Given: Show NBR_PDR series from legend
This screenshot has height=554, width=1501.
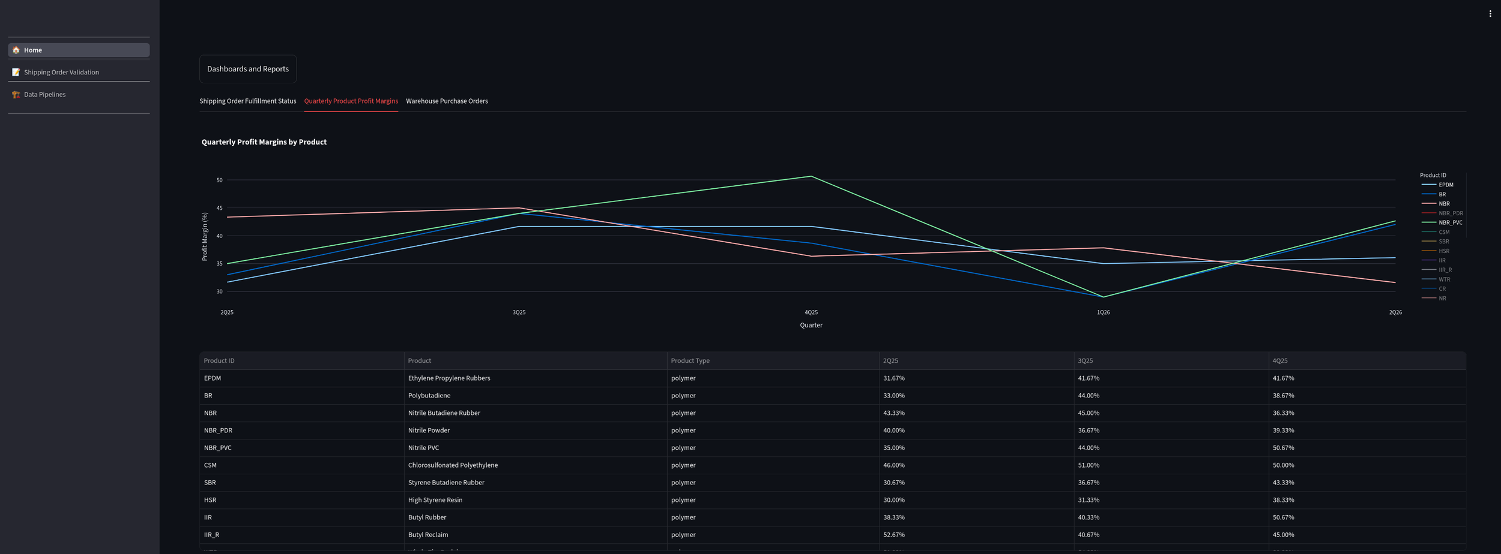Looking at the screenshot, I should click(1442, 213).
